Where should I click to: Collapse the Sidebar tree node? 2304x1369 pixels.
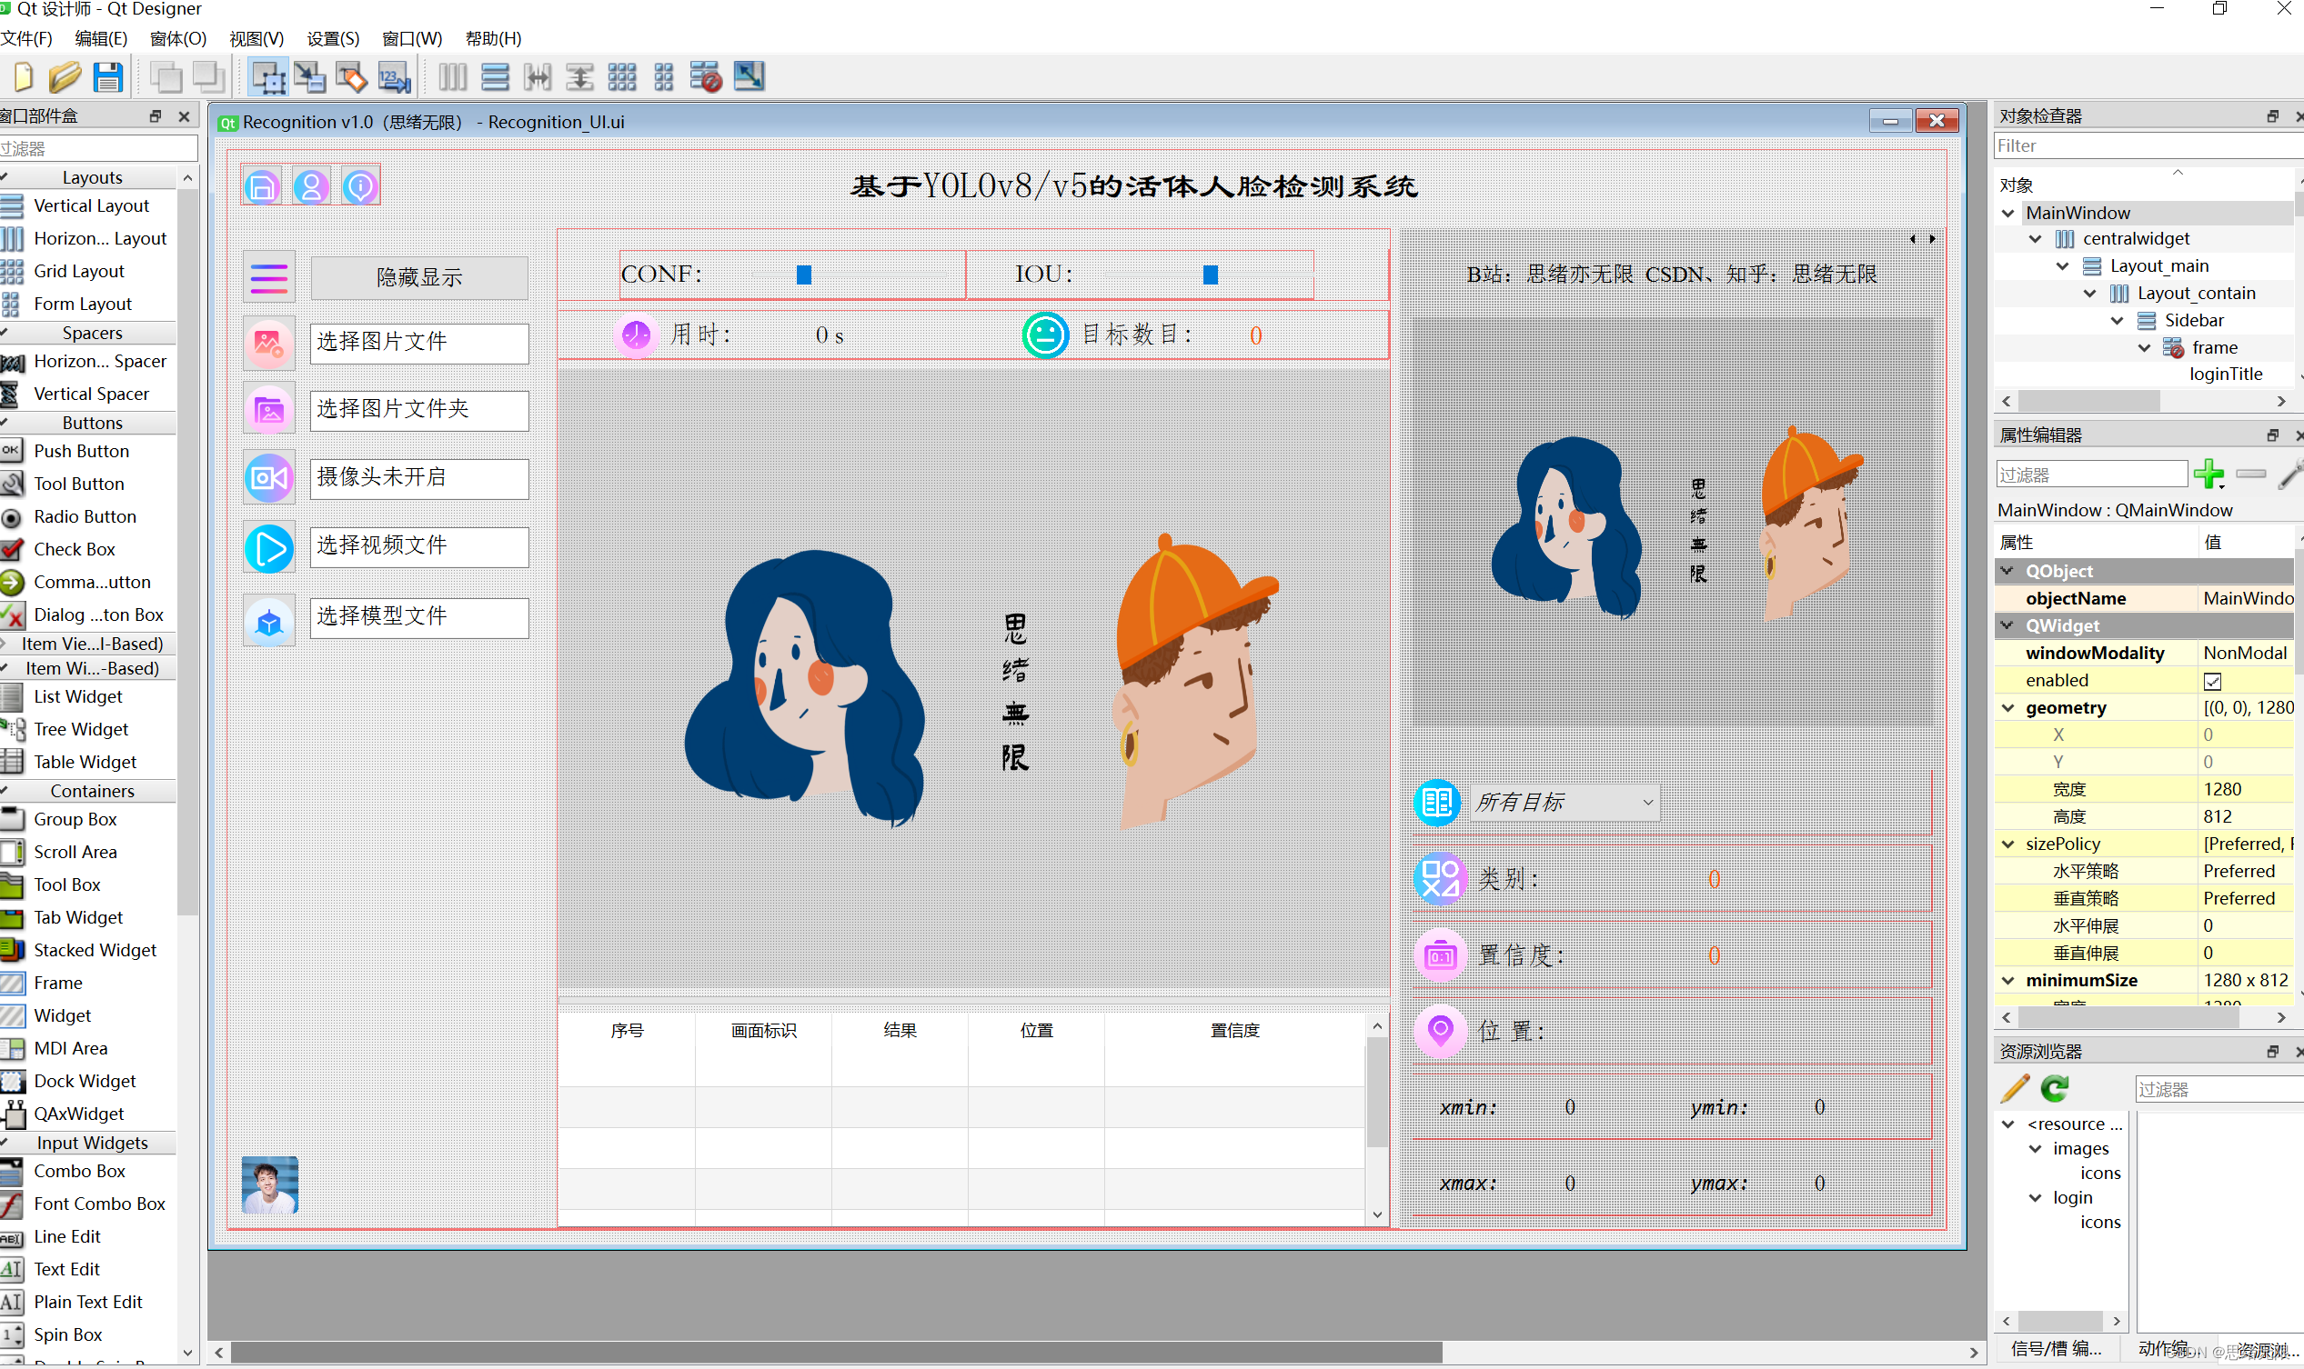point(2118,320)
